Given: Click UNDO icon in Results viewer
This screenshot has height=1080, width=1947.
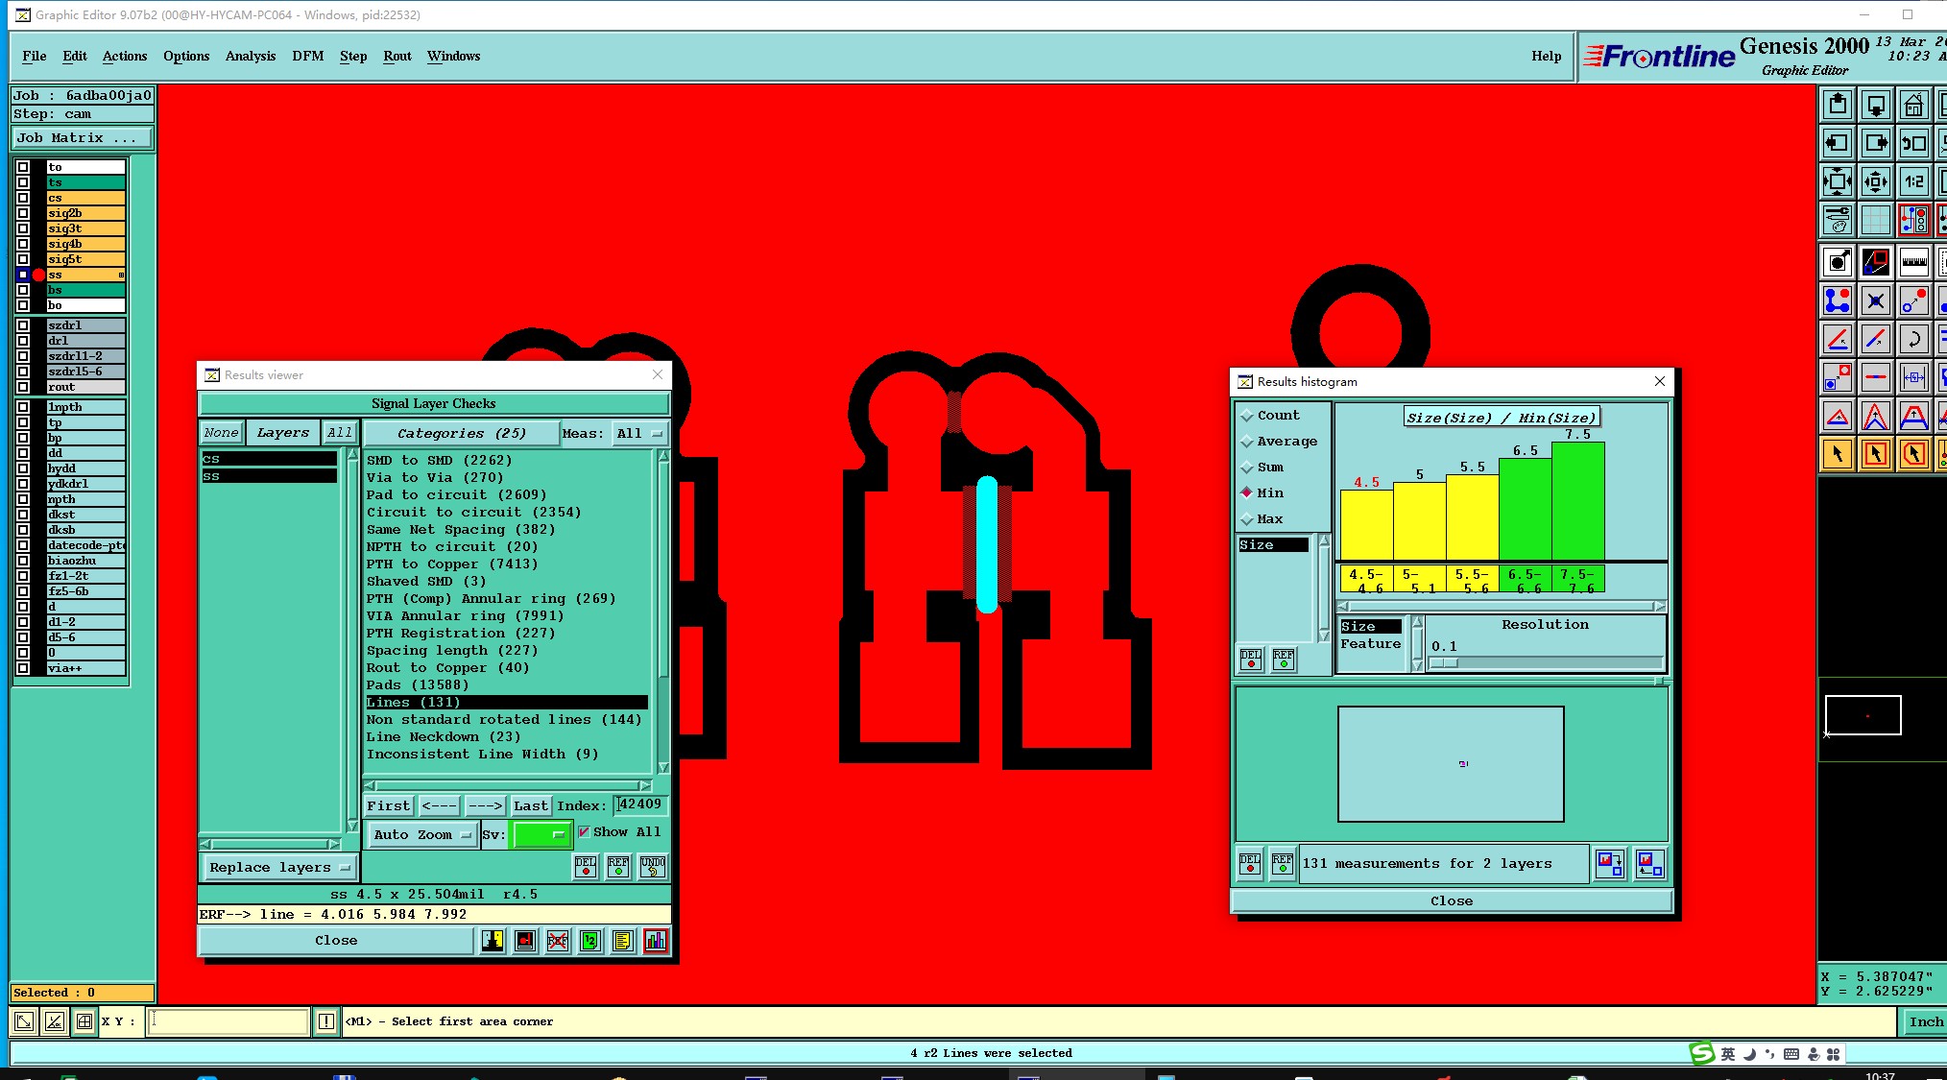Looking at the screenshot, I should (x=653, y=867).
